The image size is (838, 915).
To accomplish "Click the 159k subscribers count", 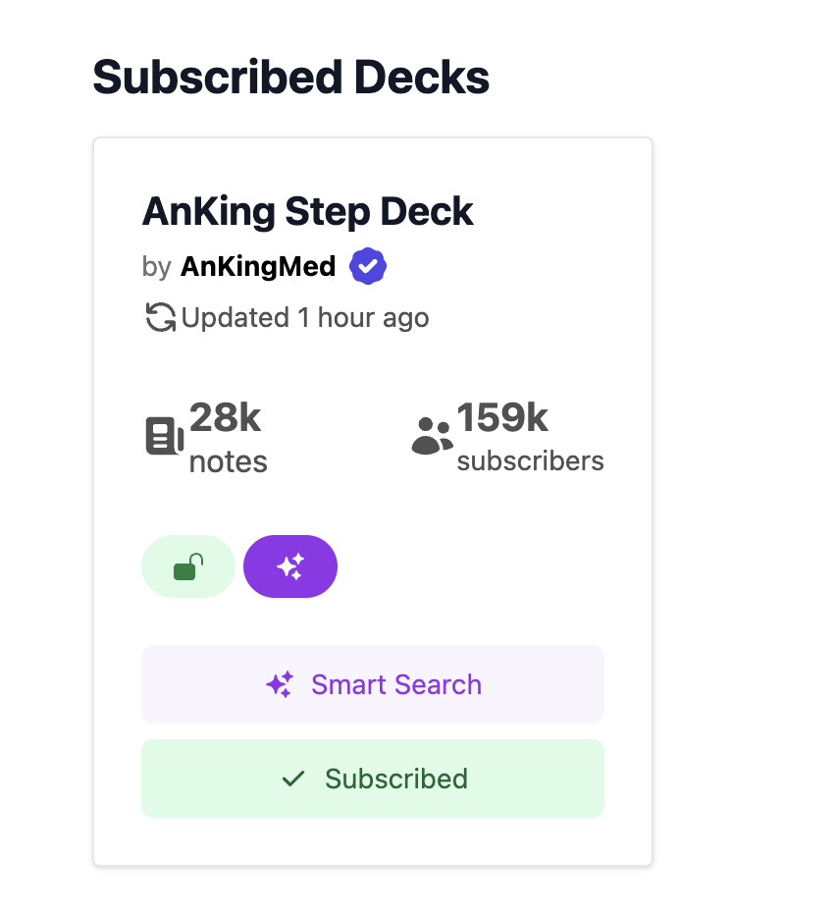I will pos(502,418).
